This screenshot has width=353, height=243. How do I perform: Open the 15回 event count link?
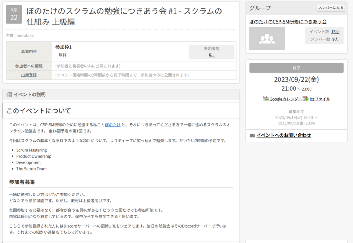pos(335,32)
